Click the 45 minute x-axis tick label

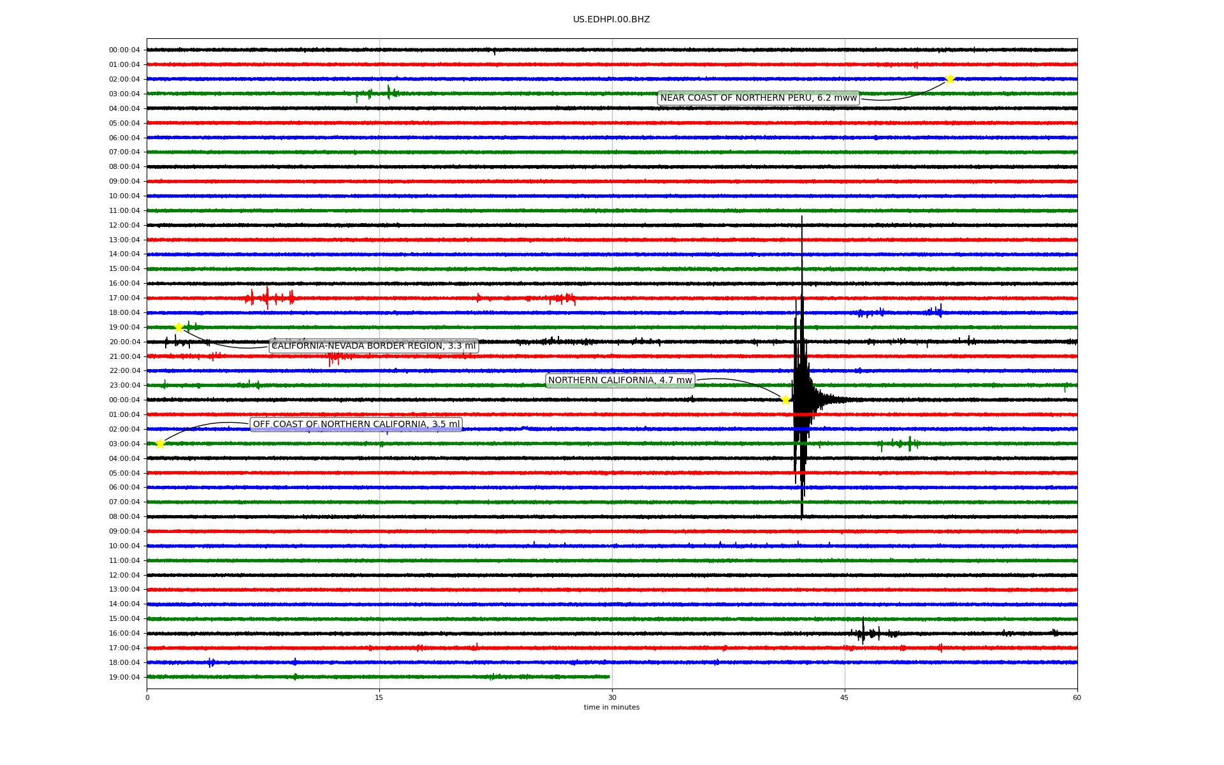844,697
